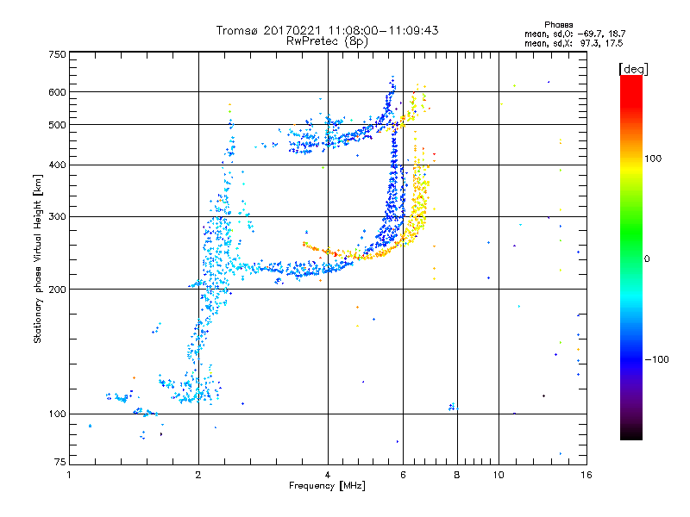Click the small echo cluster near 8 MHz at 100 km
Viewport: 690px width, 517px height.
(453, 407)
